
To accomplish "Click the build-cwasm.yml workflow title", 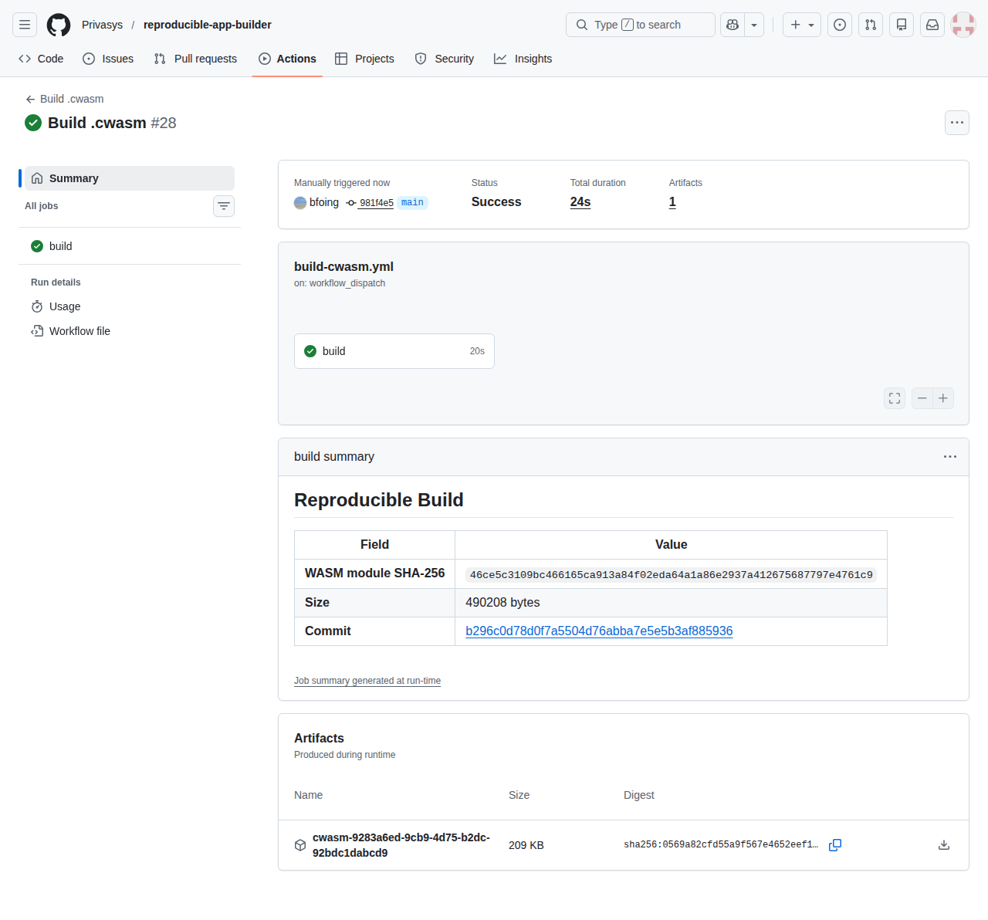I will 343,266.
